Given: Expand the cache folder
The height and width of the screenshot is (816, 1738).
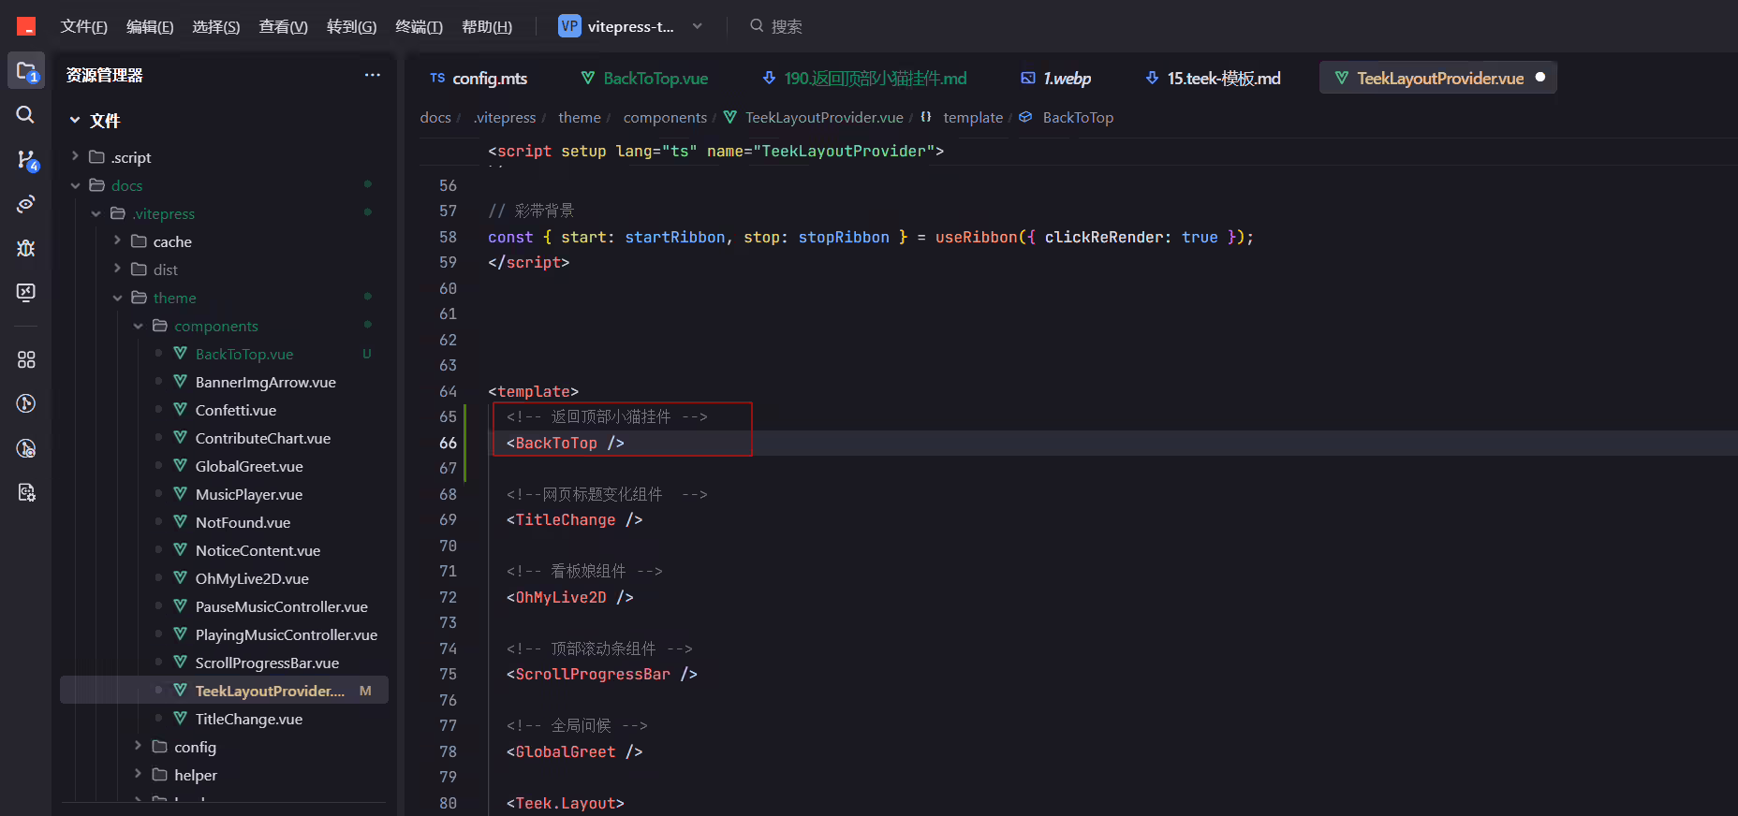Looking at the screenshot, I should tap(117, 241).
